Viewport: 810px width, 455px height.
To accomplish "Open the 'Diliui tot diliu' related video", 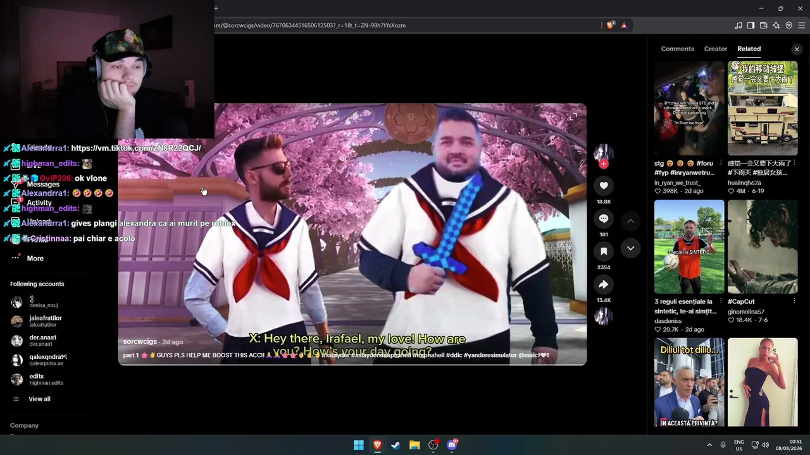I will [x=689, y=382].
